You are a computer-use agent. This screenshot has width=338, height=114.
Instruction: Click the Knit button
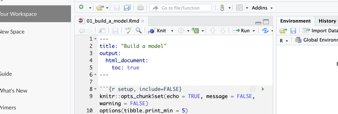point(157,31)
